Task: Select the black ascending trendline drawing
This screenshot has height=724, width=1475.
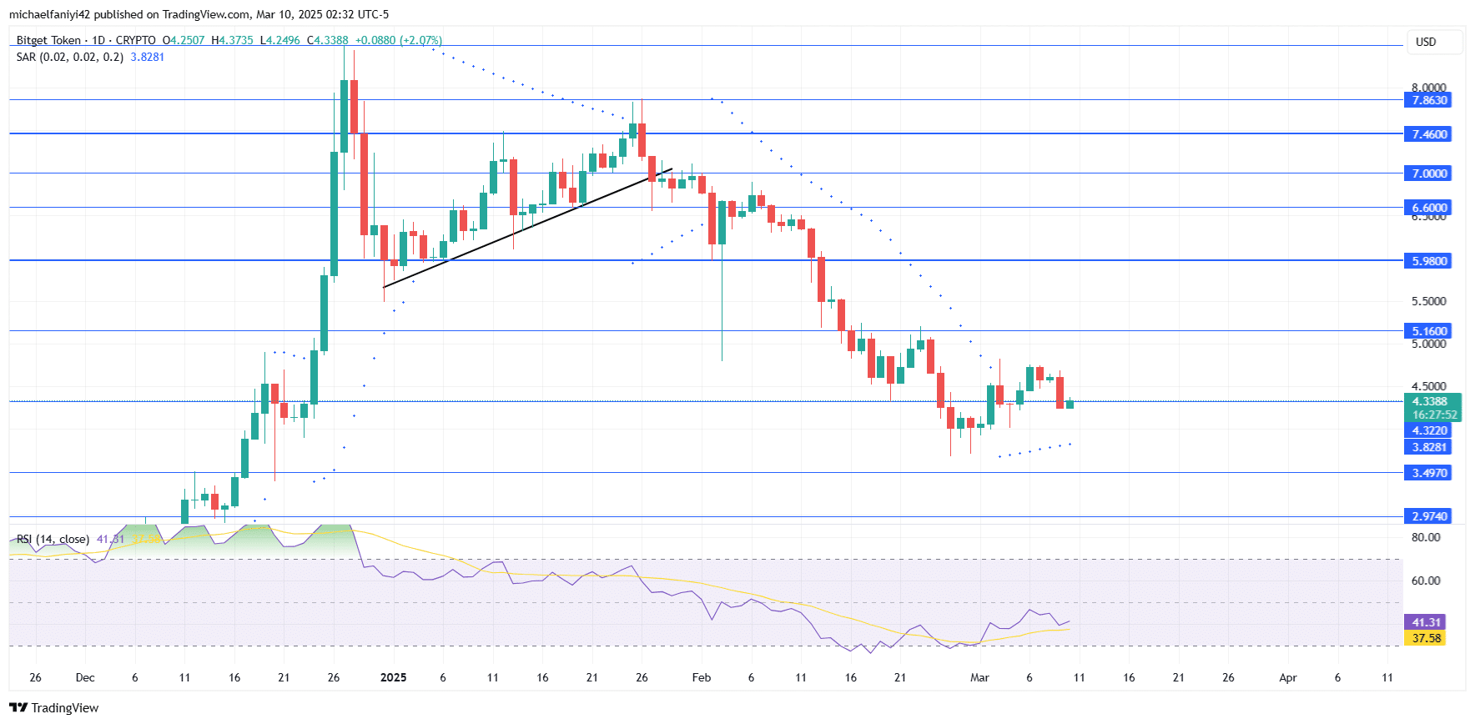Action: pos(527,228)
